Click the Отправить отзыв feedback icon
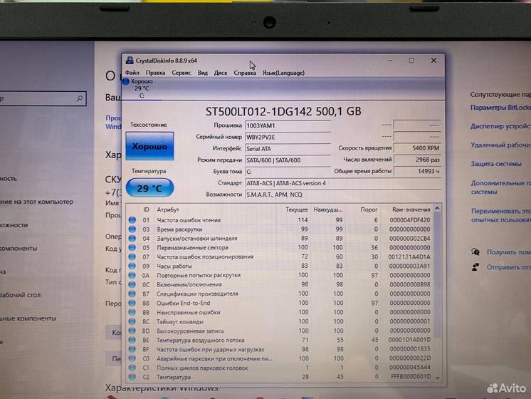The height and width of the screenshot is (399, 531). [475, 267]
